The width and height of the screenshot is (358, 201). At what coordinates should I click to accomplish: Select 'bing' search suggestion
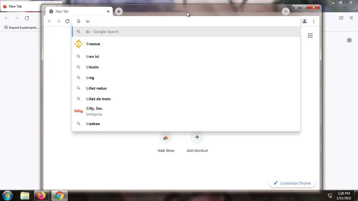click(x=186, y=78)
